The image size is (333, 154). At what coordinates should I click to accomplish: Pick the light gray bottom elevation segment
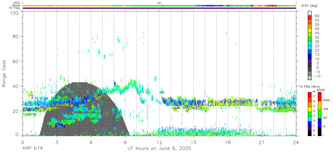pyautogui.click(x=310, y=78)
